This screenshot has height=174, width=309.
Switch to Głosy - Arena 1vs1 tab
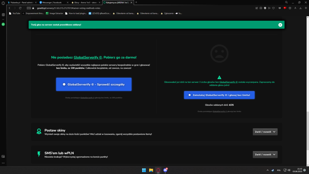(85, 2)
